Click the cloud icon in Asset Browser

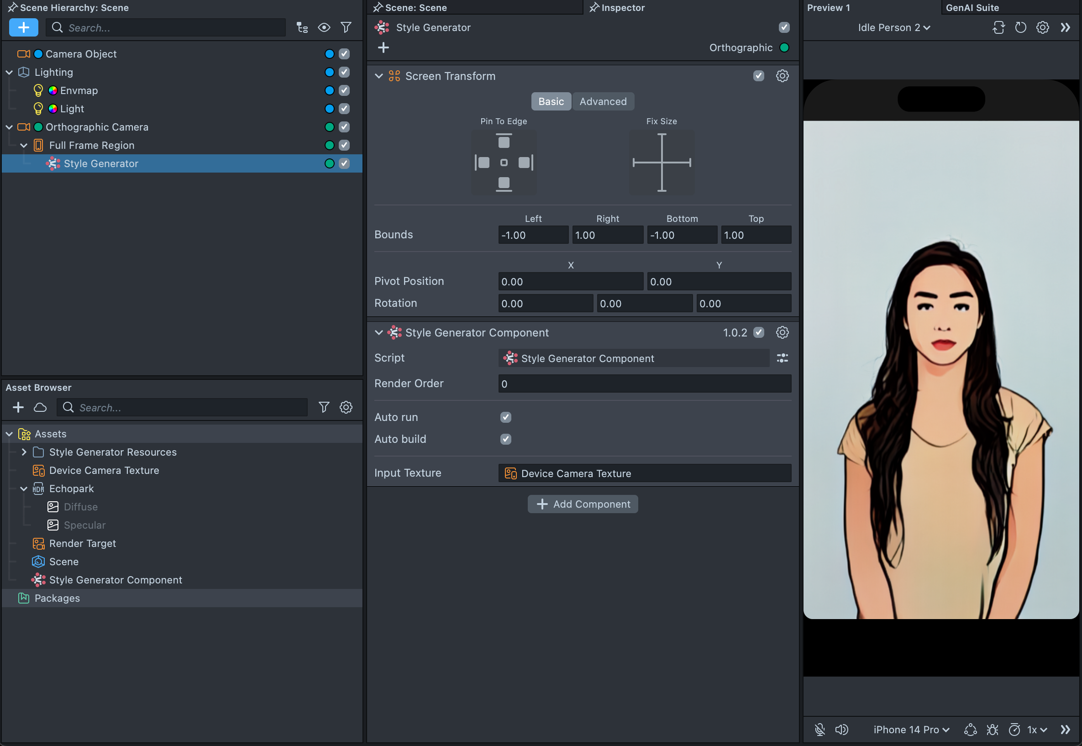pos(40,408)
